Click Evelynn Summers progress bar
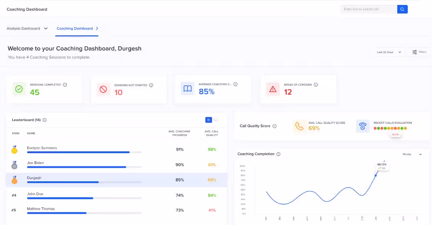 point(84,152)
